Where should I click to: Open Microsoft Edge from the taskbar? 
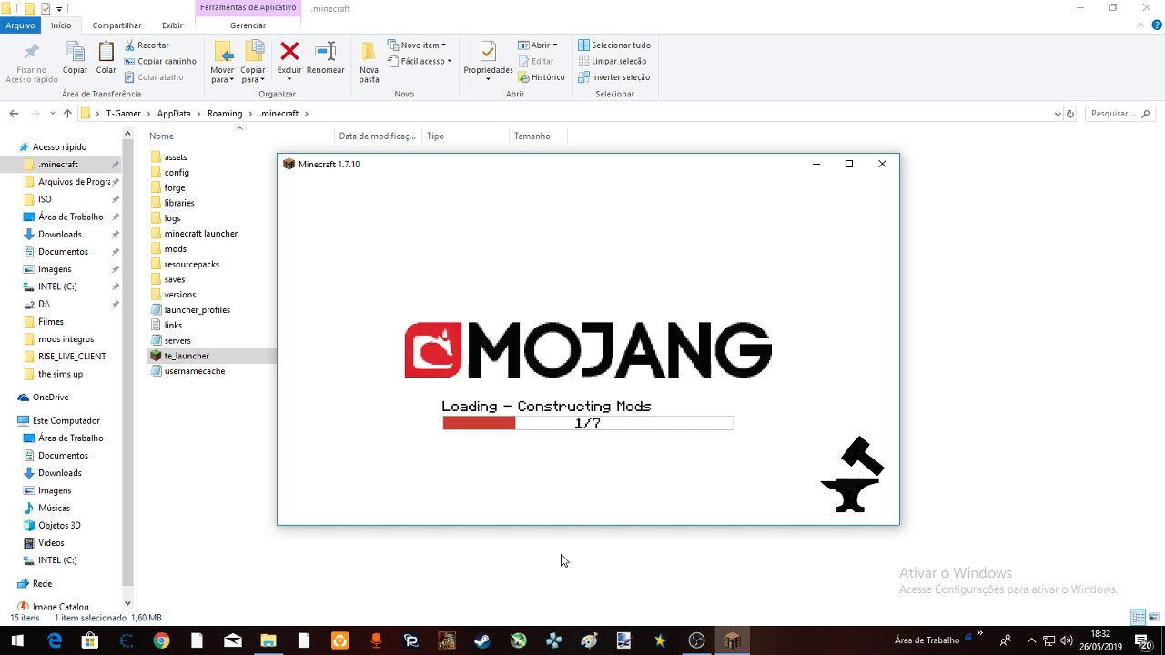click(x=55, y=640)
